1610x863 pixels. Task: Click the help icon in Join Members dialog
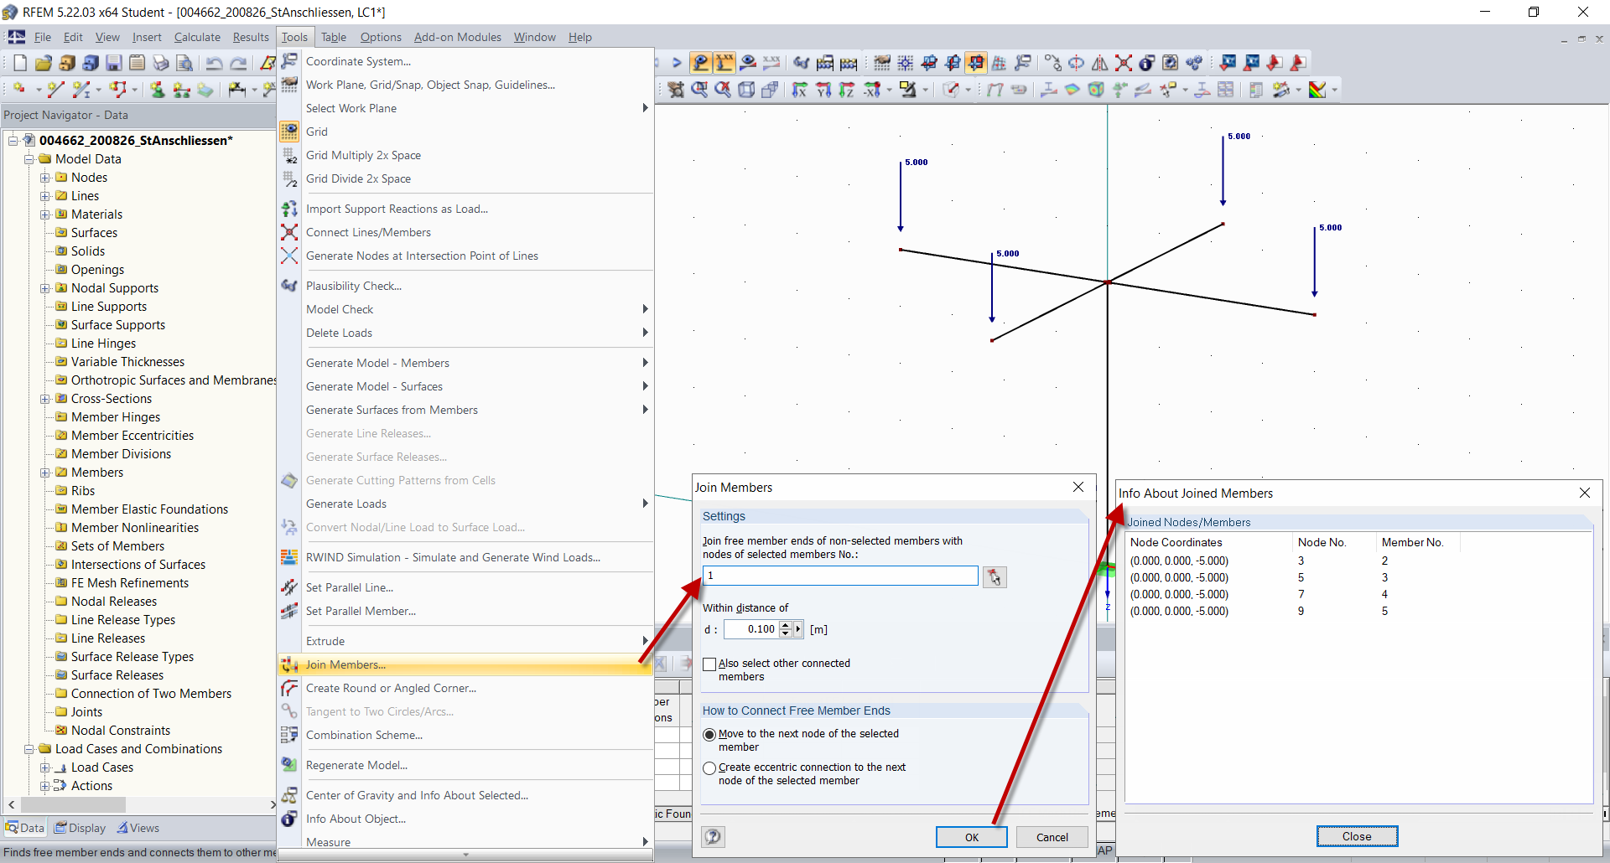[x=714, y=836]
